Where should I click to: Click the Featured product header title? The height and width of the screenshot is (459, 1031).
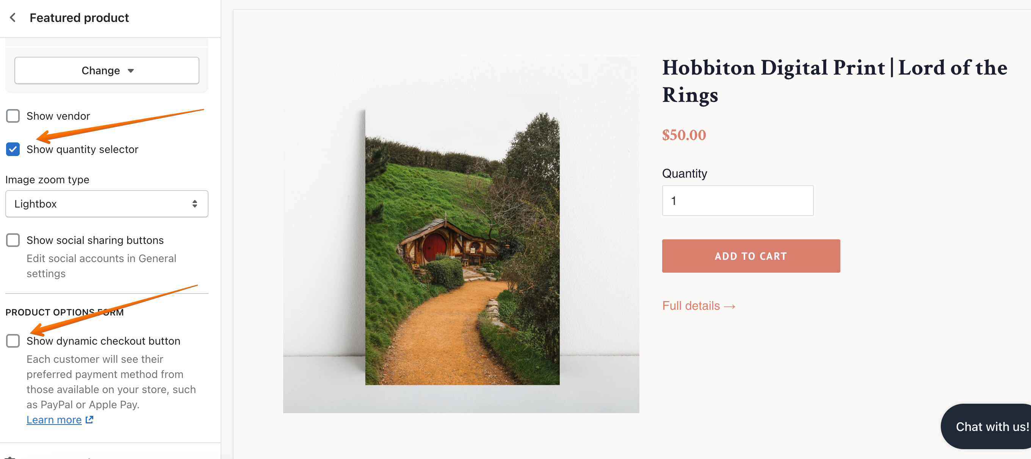tap(79, 17)
